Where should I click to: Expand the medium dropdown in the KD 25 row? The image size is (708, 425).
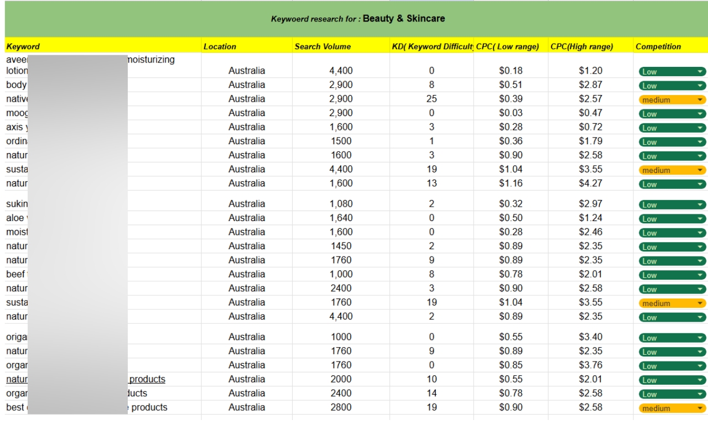point(671,100)
